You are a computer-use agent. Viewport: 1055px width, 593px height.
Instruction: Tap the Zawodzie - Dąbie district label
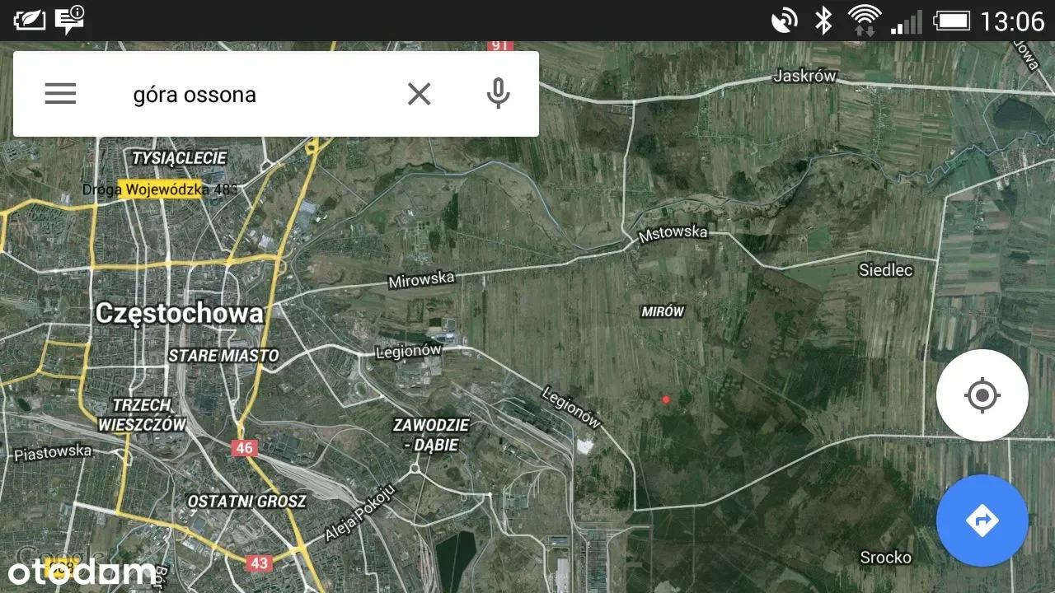coord(431,435)
